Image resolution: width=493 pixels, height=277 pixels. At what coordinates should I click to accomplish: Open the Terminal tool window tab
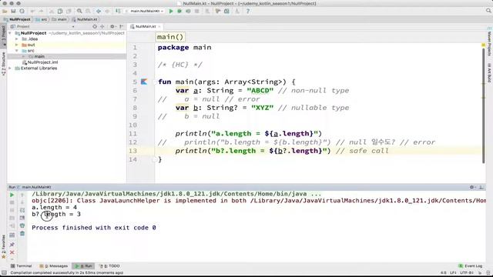21,266
